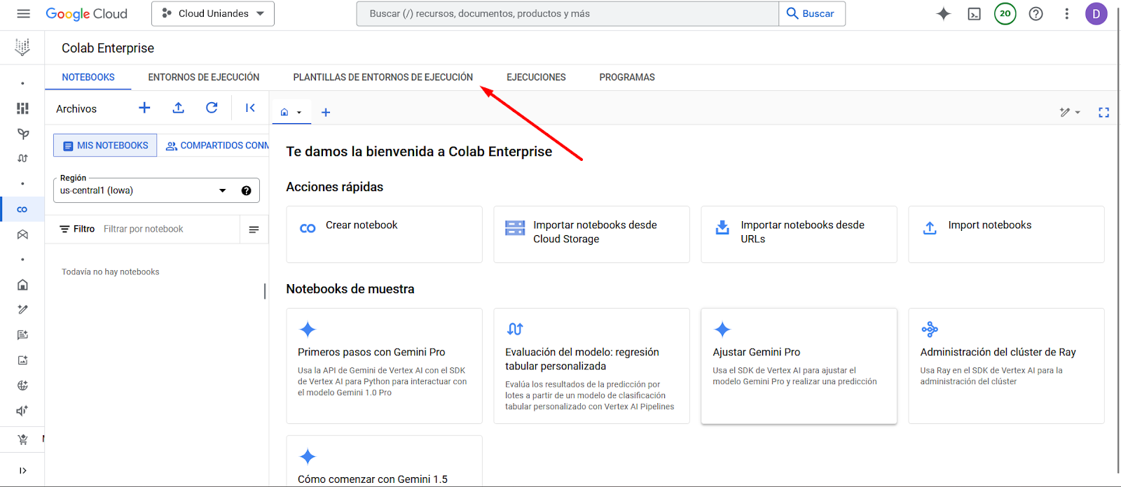This screenshot has width=1121, height=487.
Task: Open the Dashboard grid icon in sidebar
Action: pos(22,108)
